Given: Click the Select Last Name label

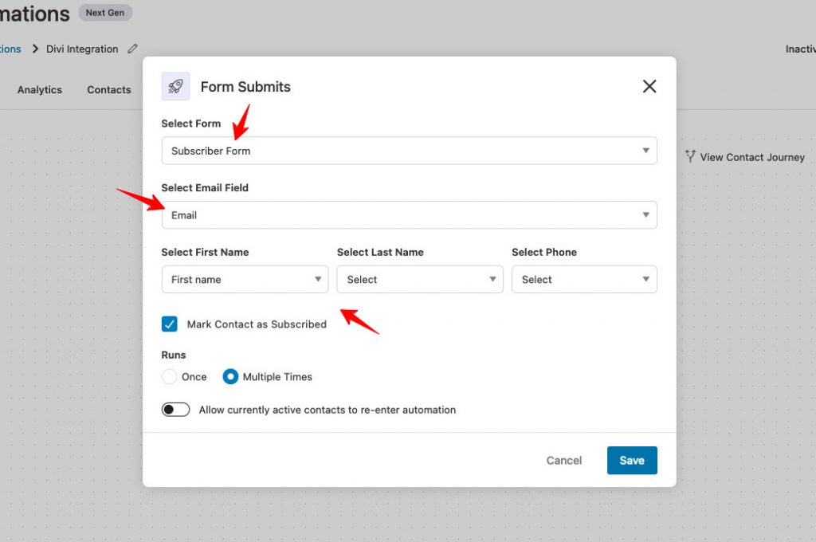Looking at the screenshot, I should coord(380,252).
